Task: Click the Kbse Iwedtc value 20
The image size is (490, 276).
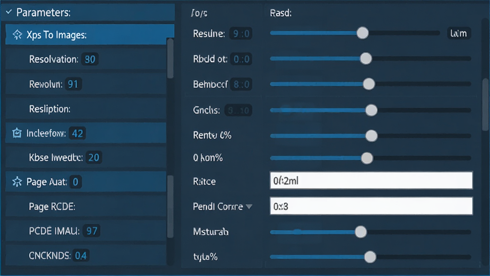Action: click(94, 157)
